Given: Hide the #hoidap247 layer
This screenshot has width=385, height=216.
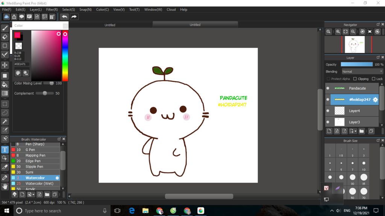Looking at the screenshot, I should pos(328,100).
